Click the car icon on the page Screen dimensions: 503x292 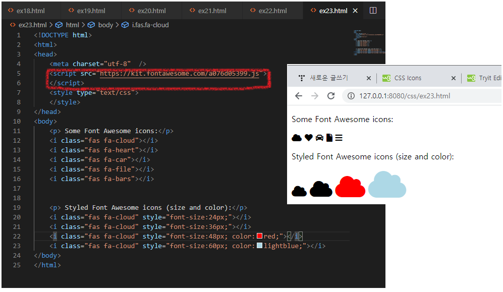[x=319, y=138]
